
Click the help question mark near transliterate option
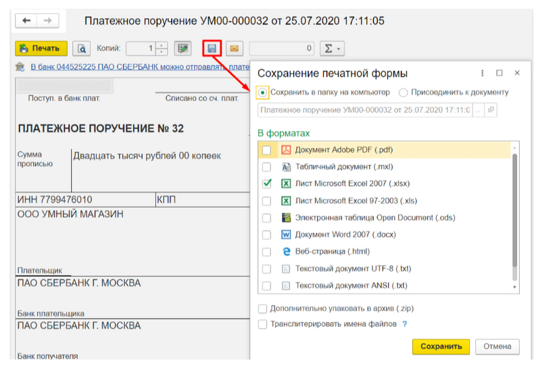405,324
